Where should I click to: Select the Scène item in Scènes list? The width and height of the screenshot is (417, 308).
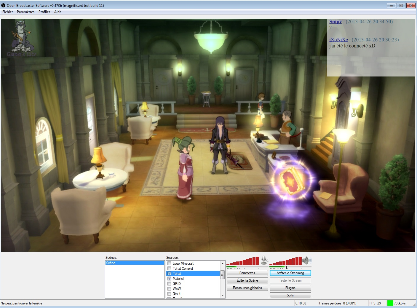(135, 263)
